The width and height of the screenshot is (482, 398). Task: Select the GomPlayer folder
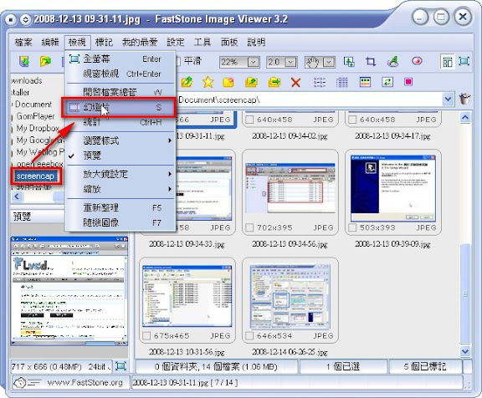tap(35, 116)
